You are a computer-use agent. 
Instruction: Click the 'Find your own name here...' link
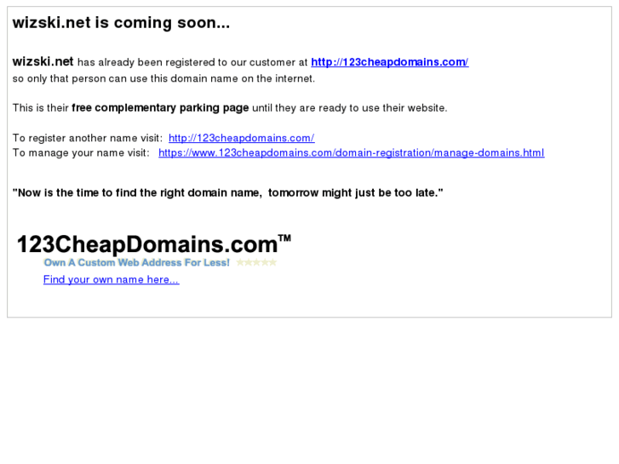(112, 279)
